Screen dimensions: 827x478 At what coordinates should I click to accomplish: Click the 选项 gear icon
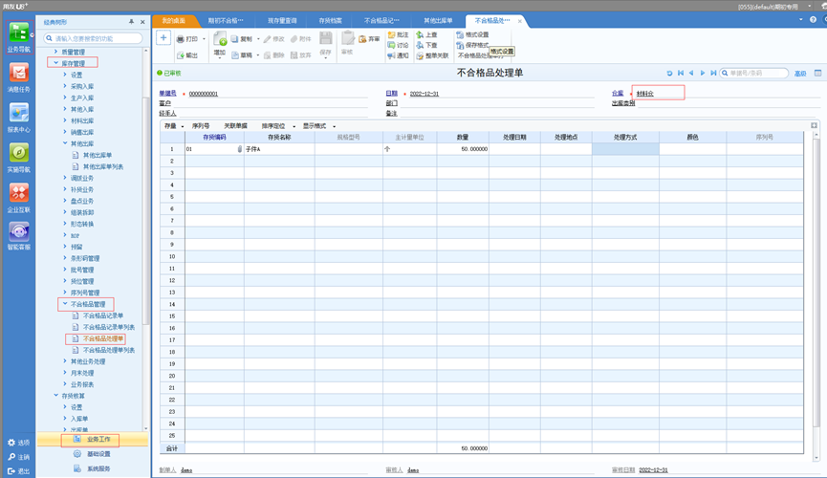(x=11, y=443)
